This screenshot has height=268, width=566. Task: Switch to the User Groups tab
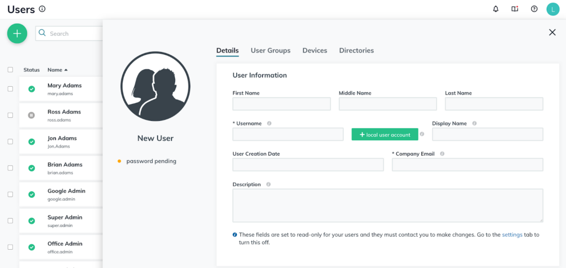tap(270, 50)
